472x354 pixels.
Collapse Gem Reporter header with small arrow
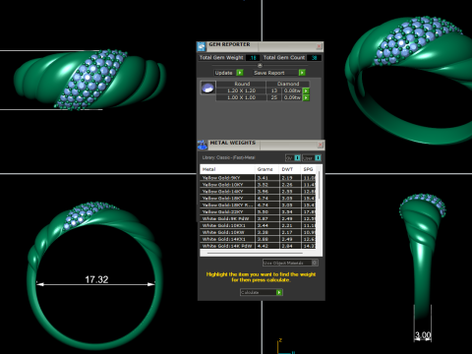tap(260, 65)
